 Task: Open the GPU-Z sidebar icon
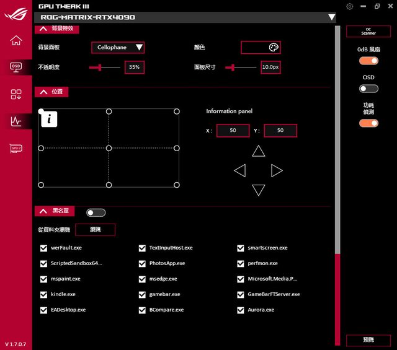[16, 149]
